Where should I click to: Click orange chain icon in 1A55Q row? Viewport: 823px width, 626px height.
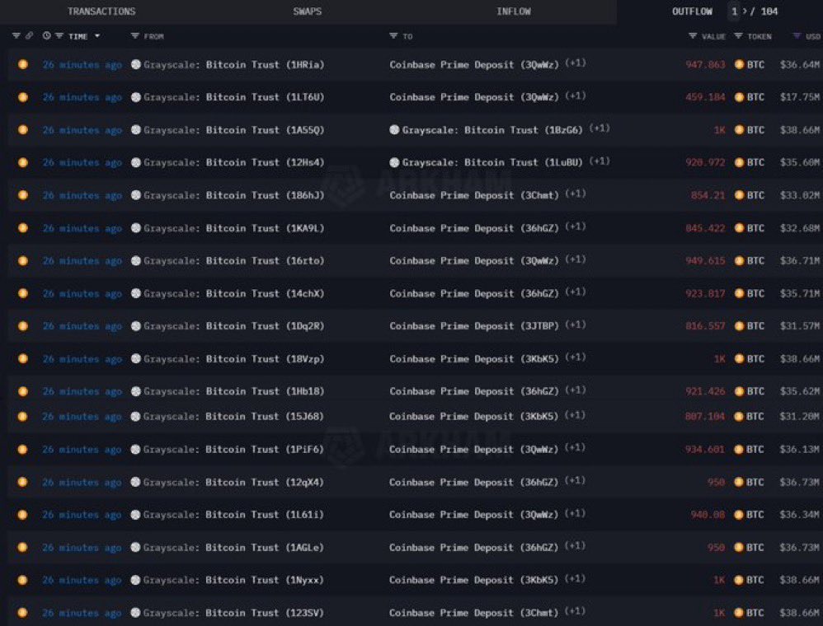pos(22,130)
